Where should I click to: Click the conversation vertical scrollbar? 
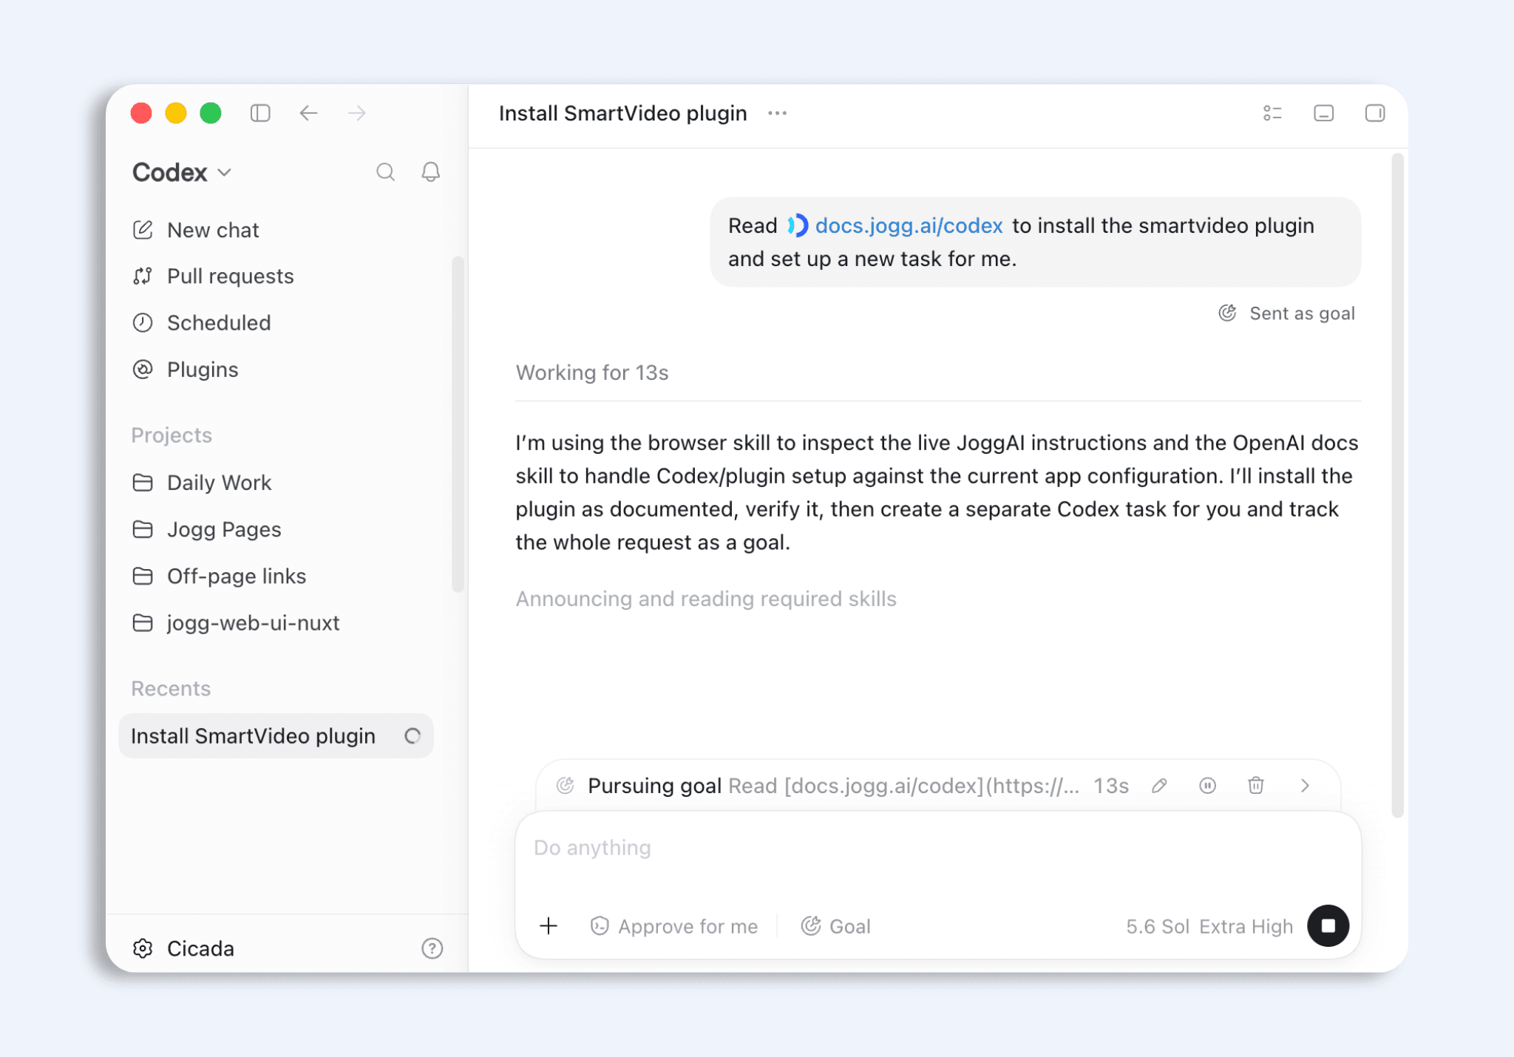coord(1397,485)
